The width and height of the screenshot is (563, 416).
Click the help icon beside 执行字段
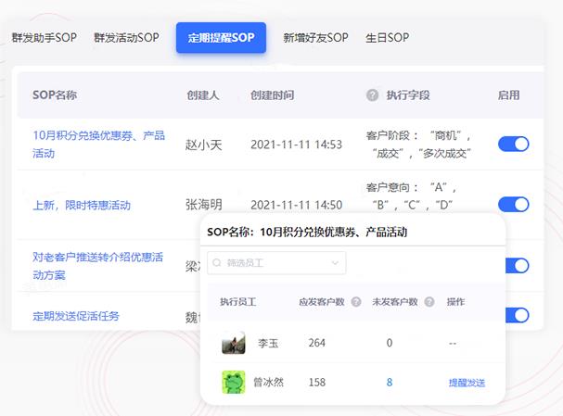[372, 95]
